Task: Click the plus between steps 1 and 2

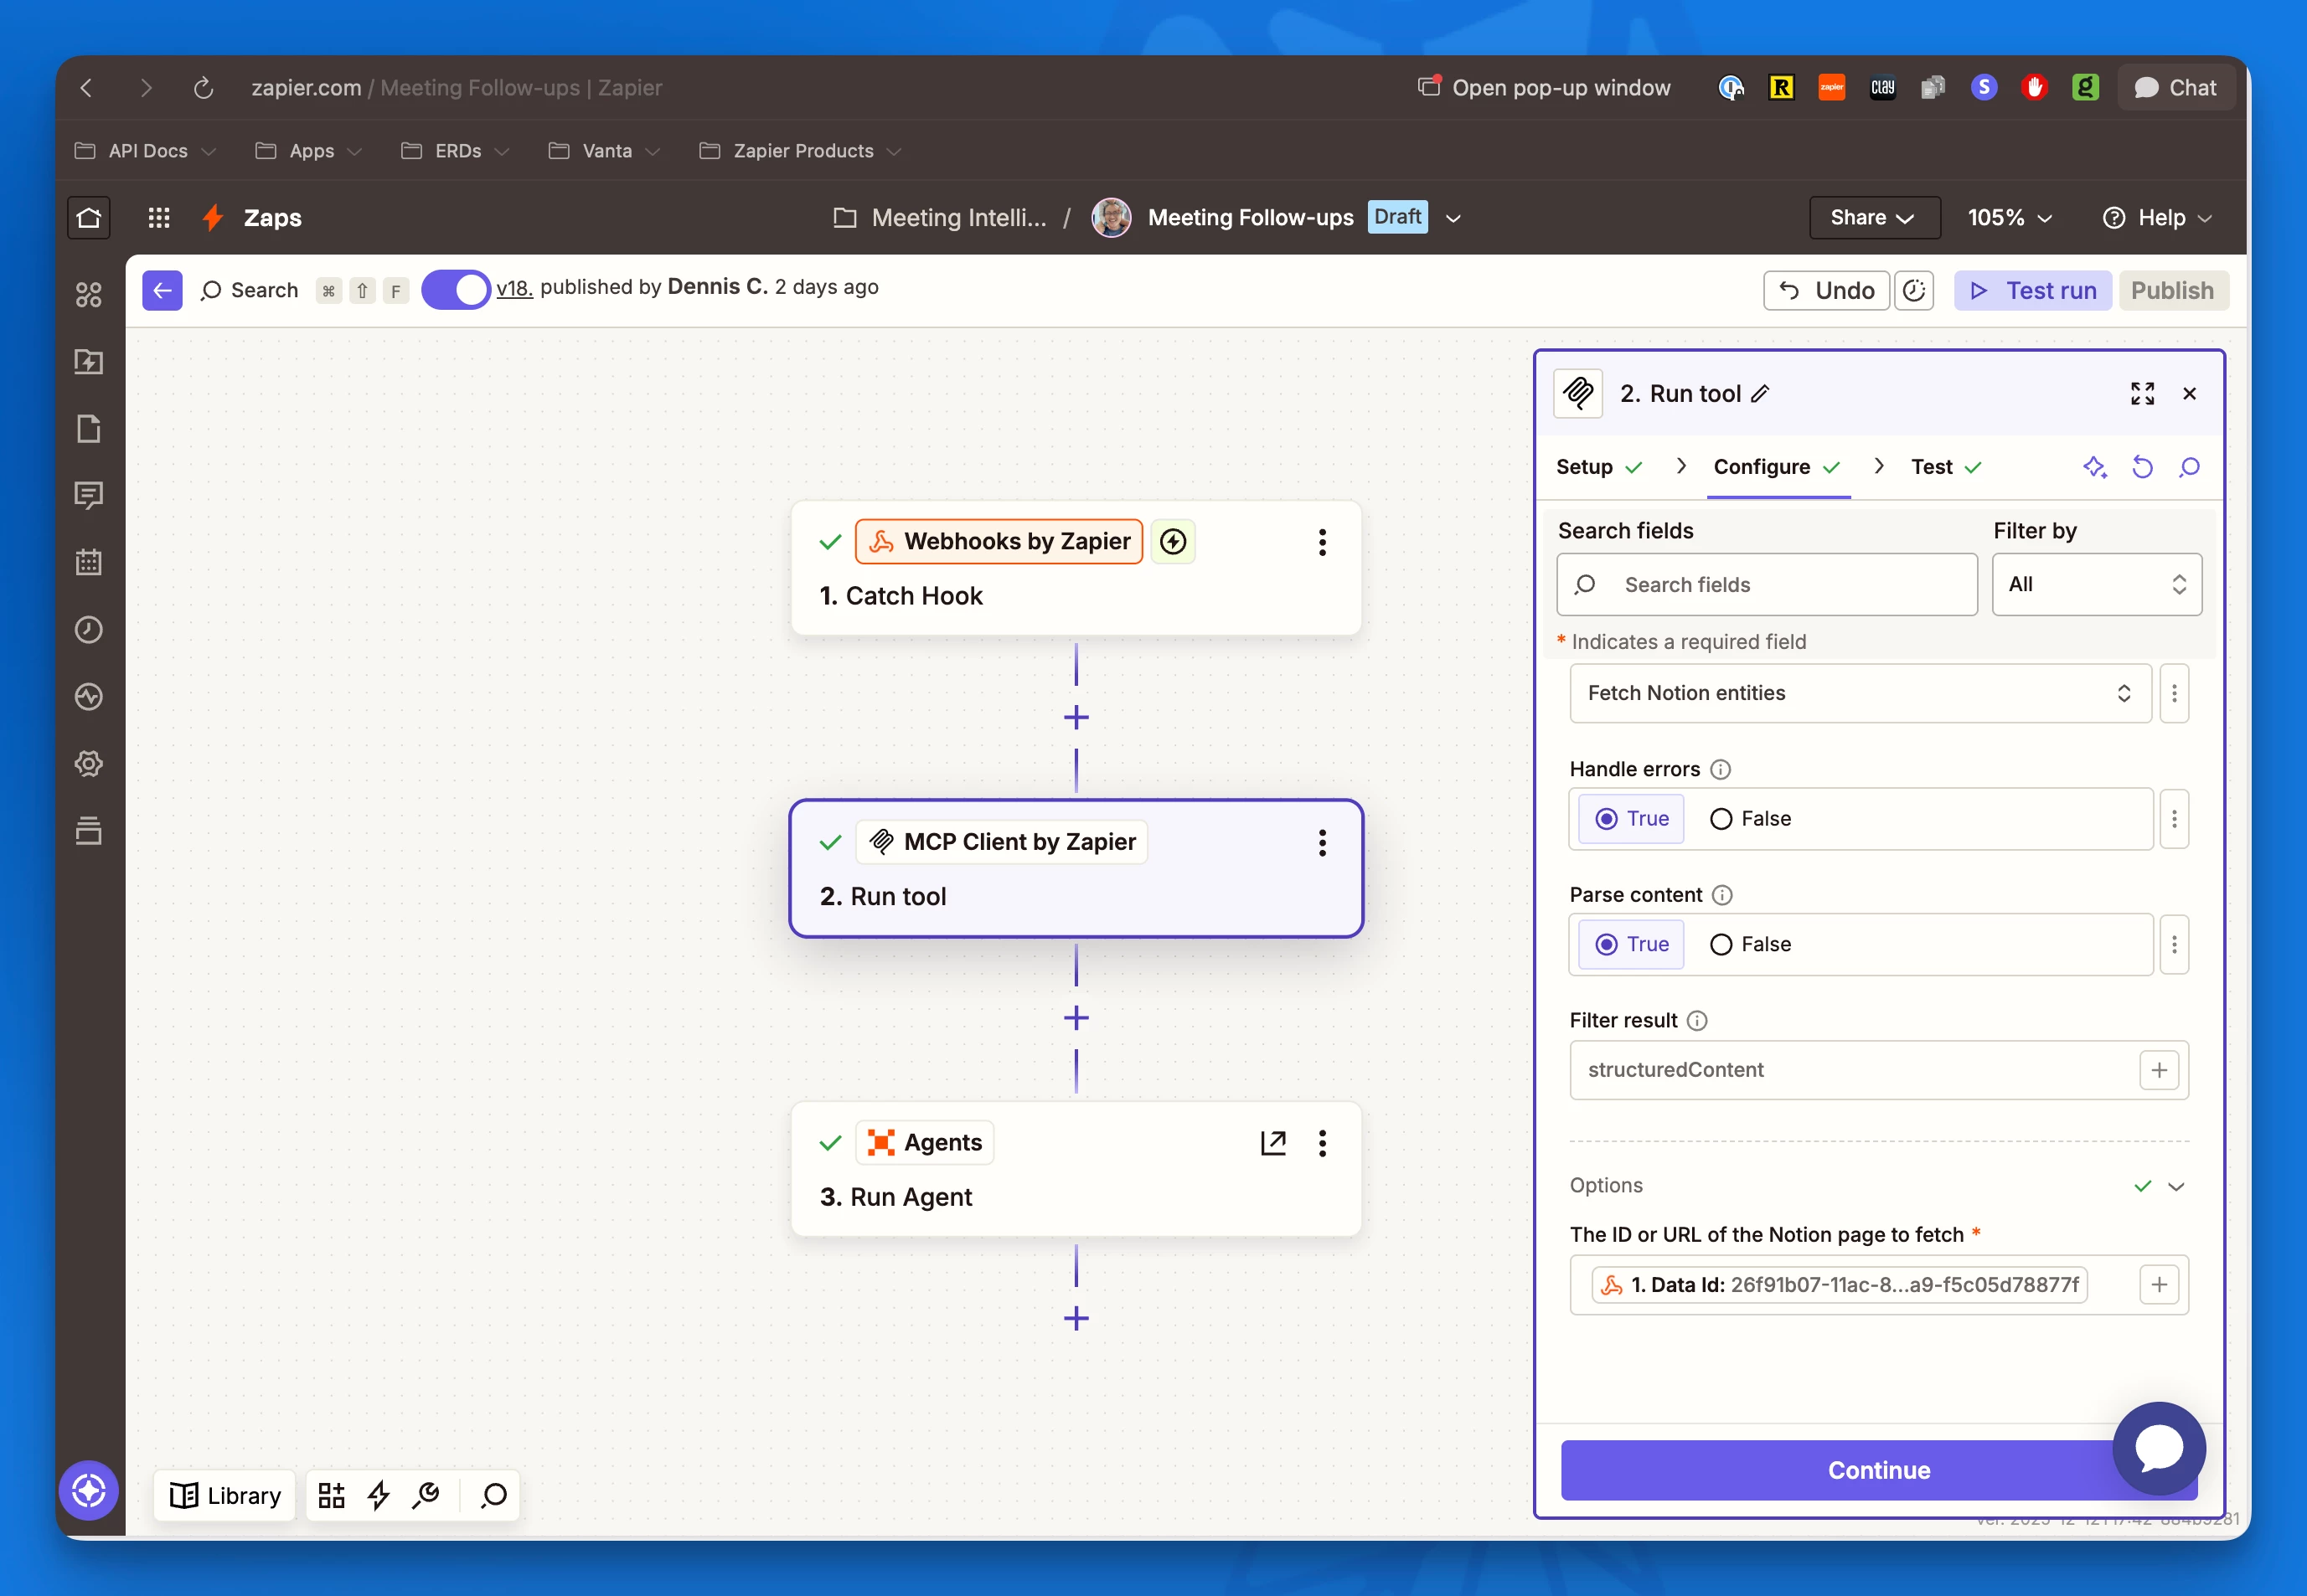Action: [x=1076, y=717]
